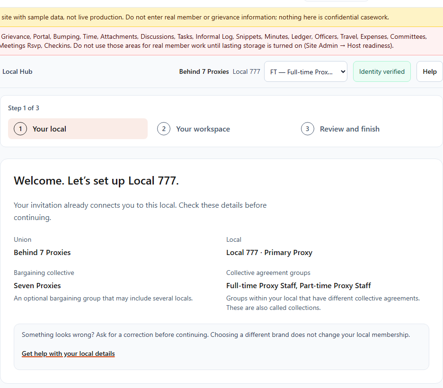Click Behind 7 Proxies in header
Screen dimensions: 443x388
tap(204, 72)
